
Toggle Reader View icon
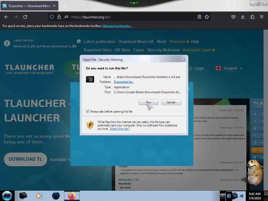point(199,17)
